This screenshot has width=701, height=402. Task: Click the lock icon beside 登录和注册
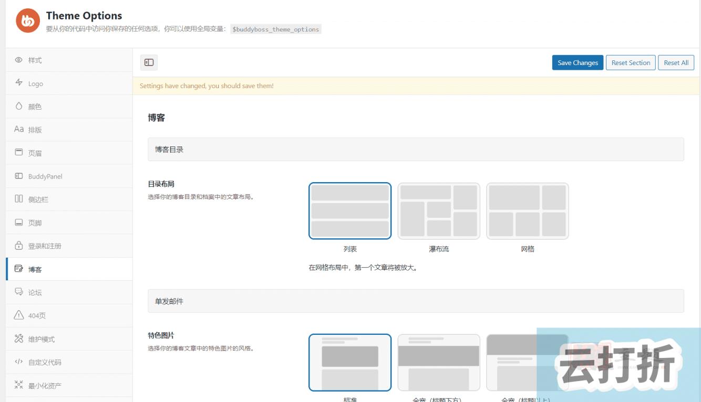pos(19,246)
